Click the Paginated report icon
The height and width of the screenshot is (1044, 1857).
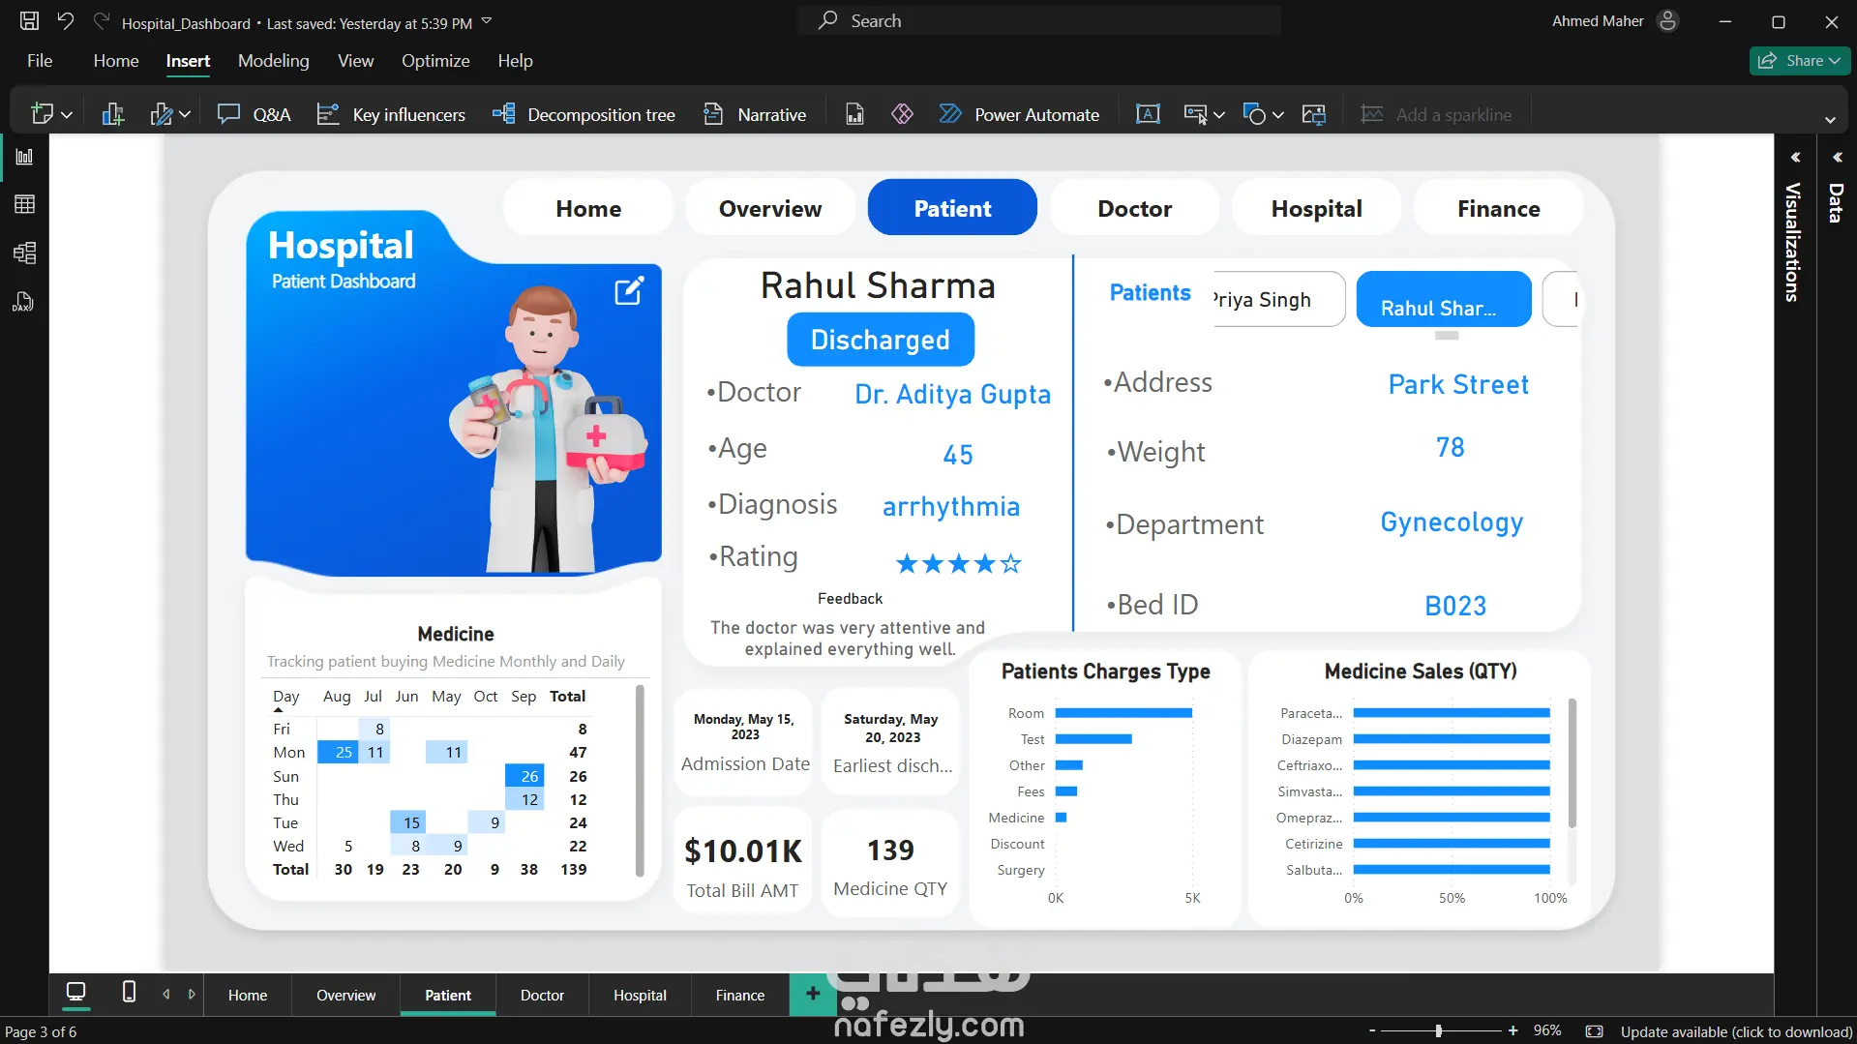tap(854, 114)
